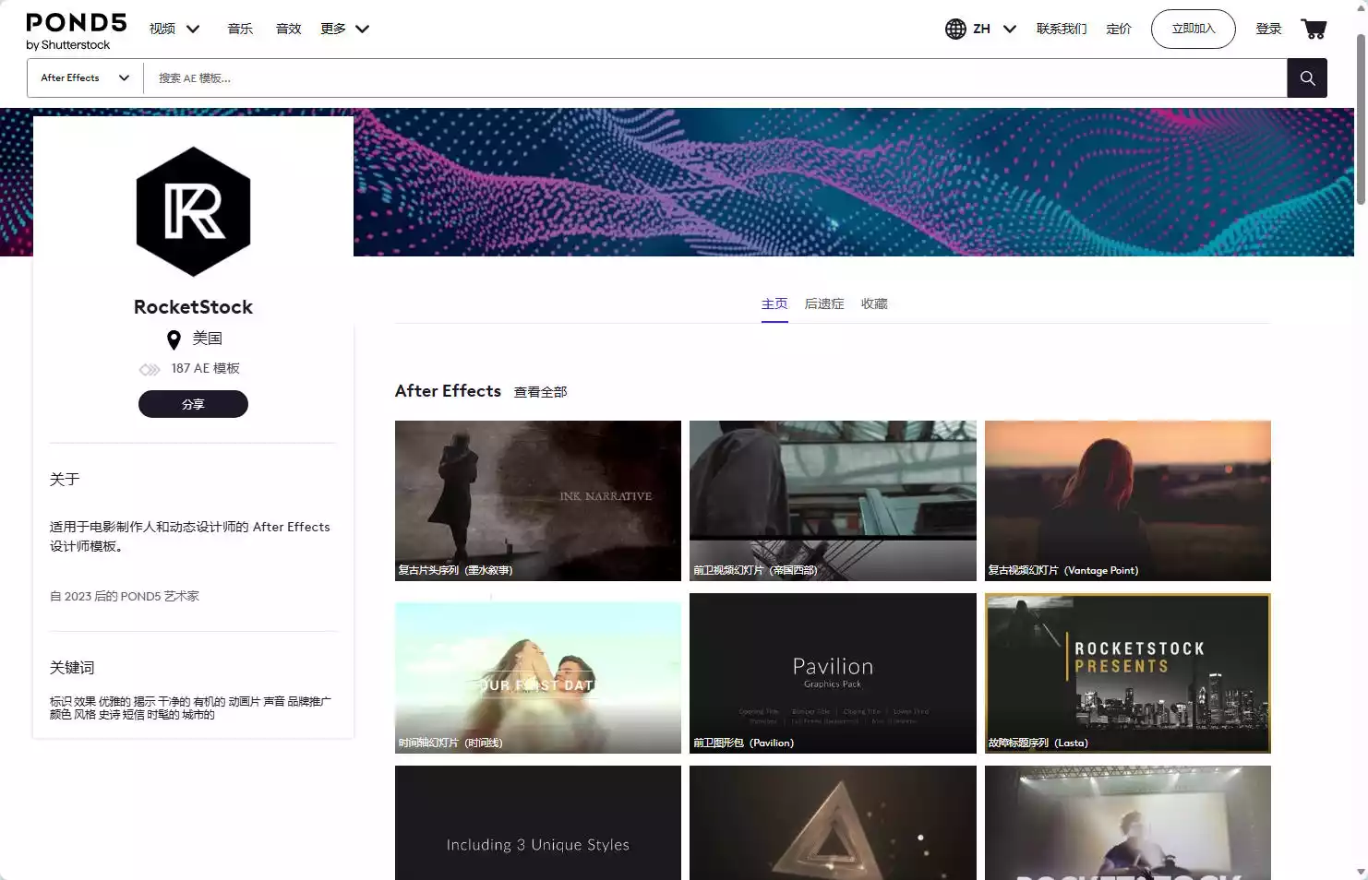1368x880 pixels.
Task: Click the 立即加入 button
Action: click(x=1194, y=30)
